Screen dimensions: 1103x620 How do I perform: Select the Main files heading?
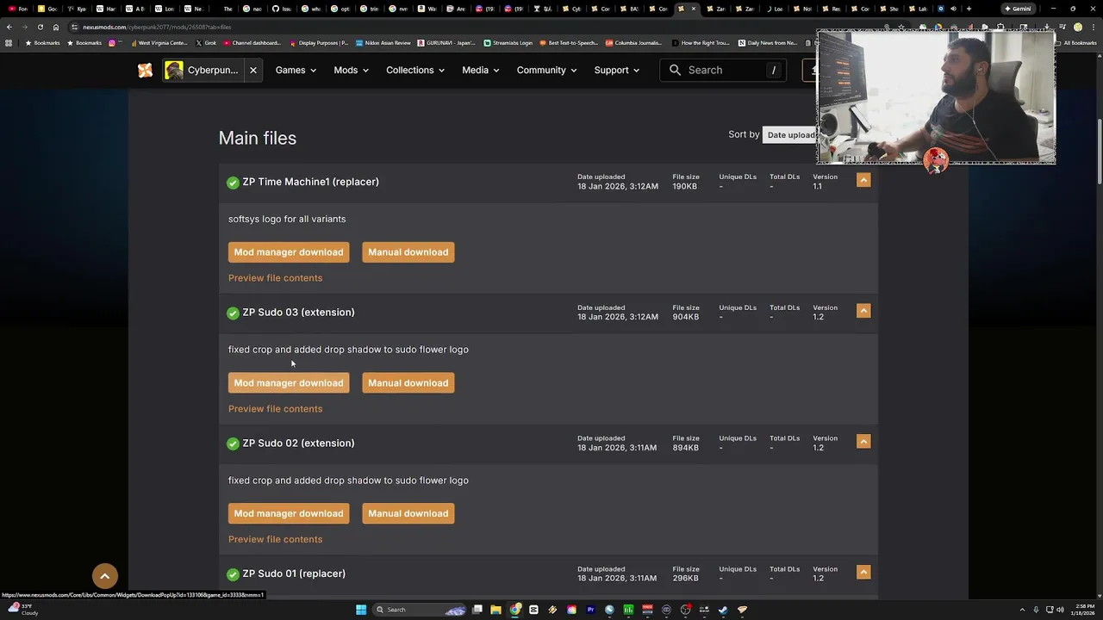(258, 138)
